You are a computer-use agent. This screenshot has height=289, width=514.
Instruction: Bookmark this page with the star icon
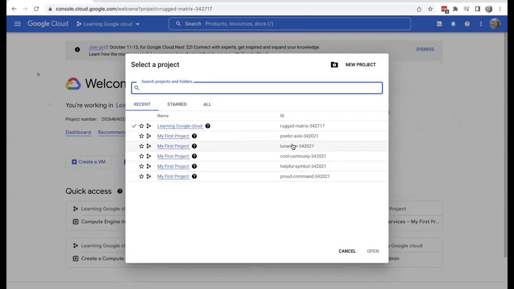click(430, 9)
